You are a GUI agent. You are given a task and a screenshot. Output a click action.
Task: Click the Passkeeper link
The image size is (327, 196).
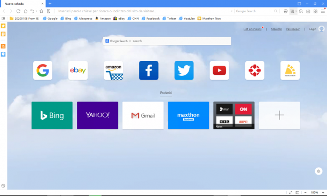pos(293,29)
